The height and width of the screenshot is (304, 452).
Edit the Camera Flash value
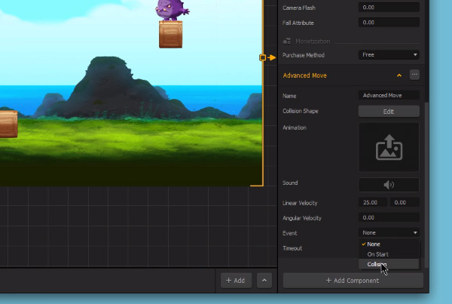389,8
